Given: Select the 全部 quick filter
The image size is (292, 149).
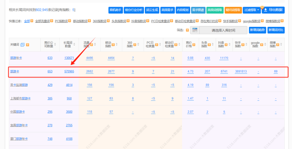Looking at the screenshot, I should tap(27, 21).
